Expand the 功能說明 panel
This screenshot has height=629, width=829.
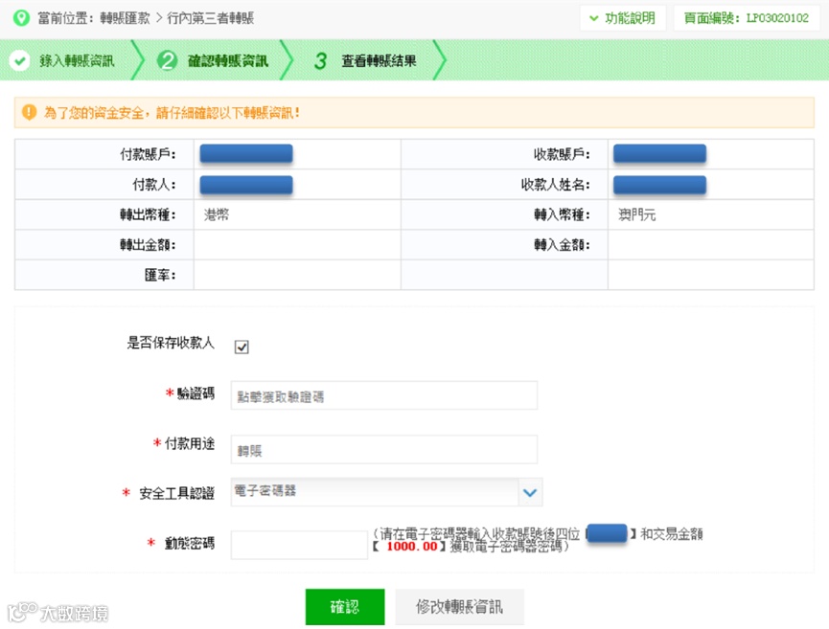[x=623, y=18]
